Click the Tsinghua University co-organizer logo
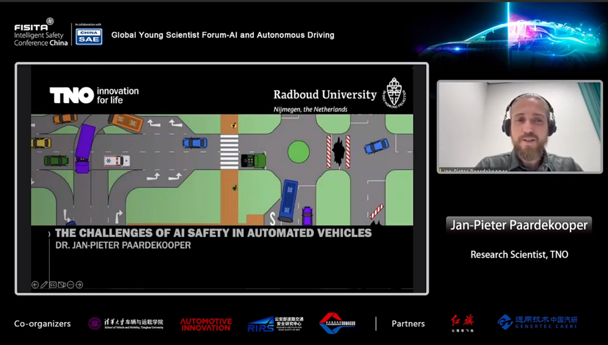Screen dimensions: 608x345 click(x=126, y=324)
